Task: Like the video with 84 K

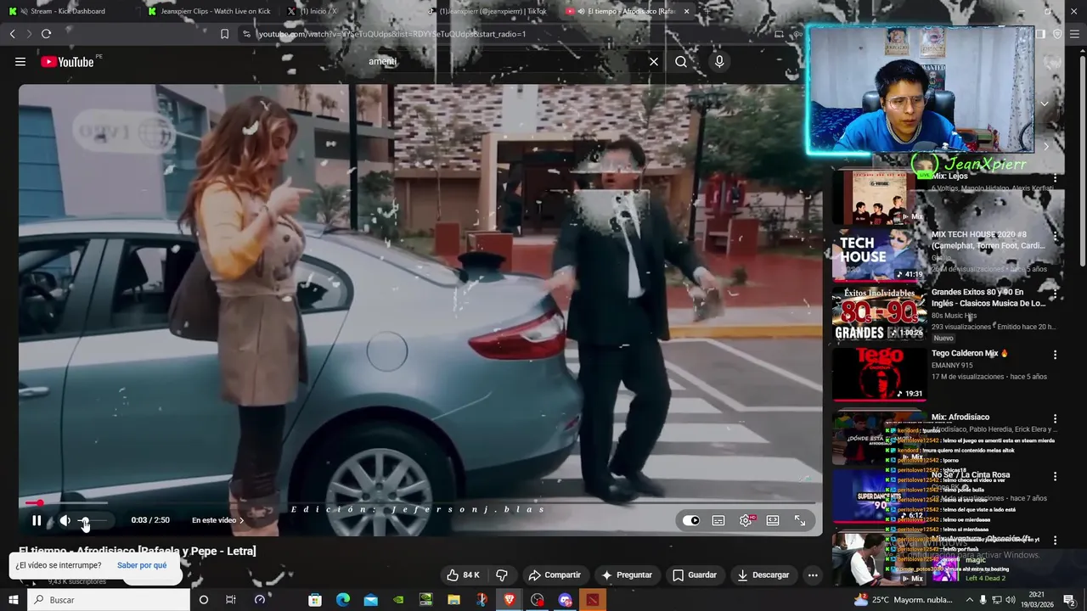Action: pos(464,575)
